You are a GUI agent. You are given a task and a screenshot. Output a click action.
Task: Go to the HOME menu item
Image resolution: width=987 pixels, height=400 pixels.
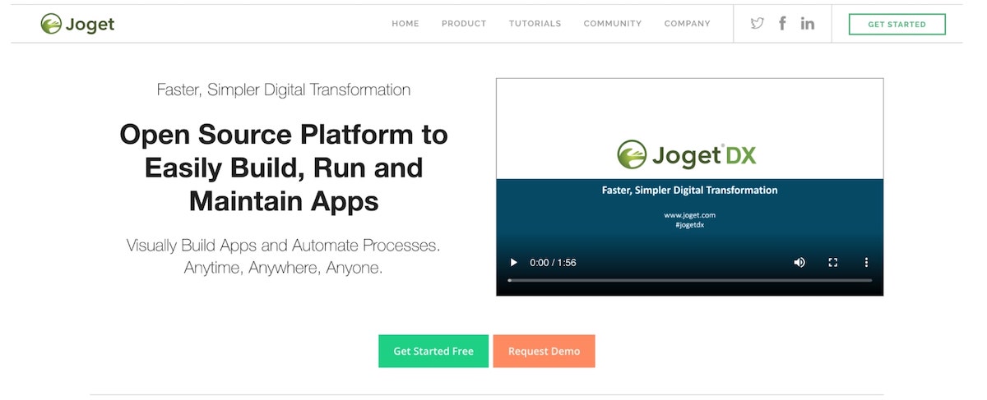405,24
